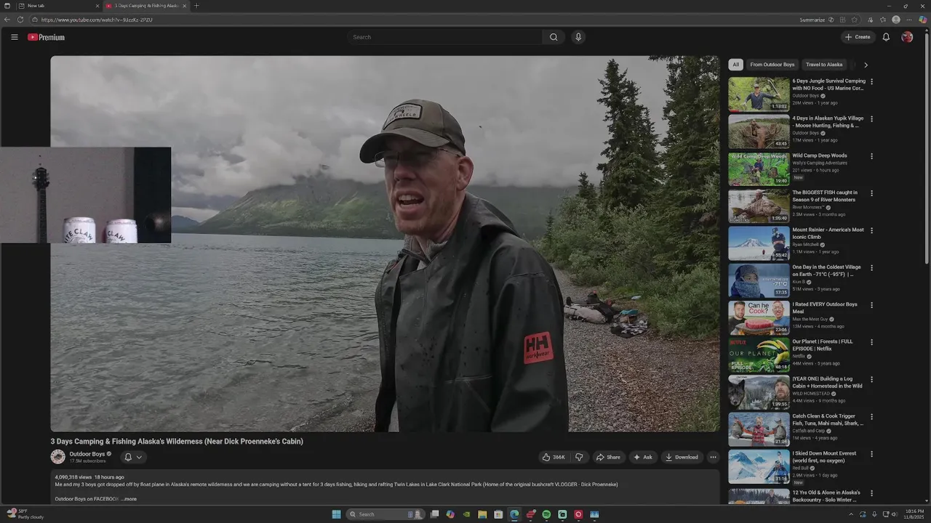
Task: Open options for 6 Days Jungle Survival video
Action: coord(871,81)
